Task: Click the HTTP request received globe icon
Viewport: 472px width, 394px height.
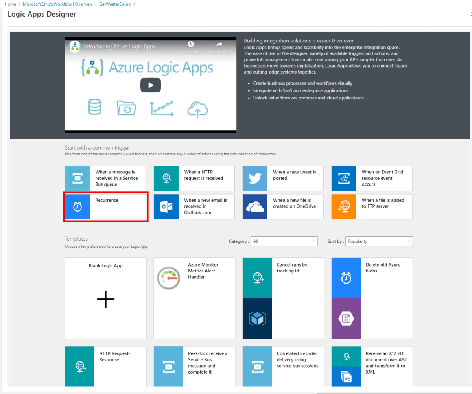Action: pos(166,178)
